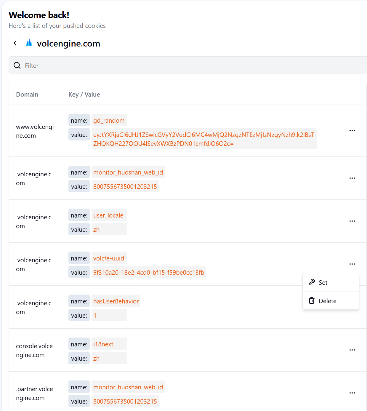Viewport: 367px width, 411px height.
Task: Click the .volcengine.com domain cell of user_locale
Action: (34, 222)
